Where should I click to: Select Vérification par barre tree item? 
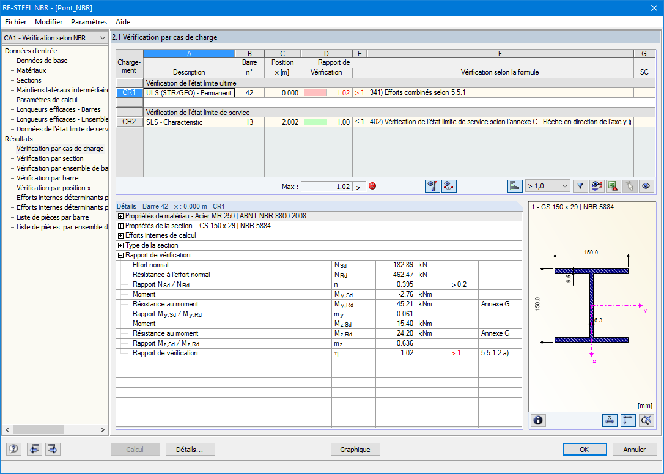[48, 178]
